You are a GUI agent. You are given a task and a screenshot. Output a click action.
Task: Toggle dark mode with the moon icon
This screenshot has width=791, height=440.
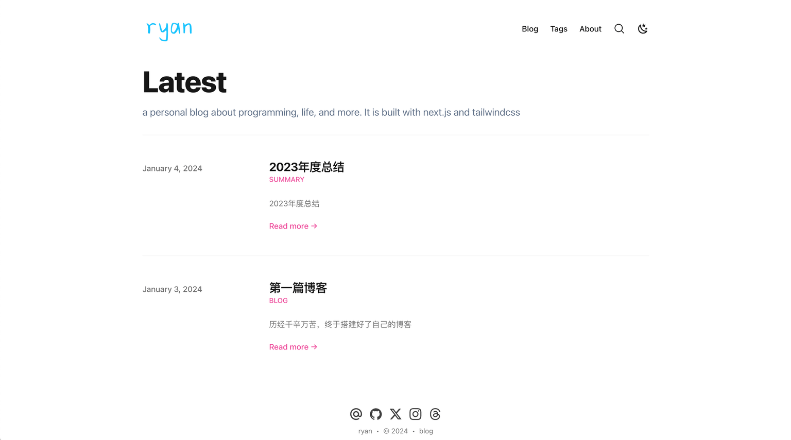coord(643,29)
